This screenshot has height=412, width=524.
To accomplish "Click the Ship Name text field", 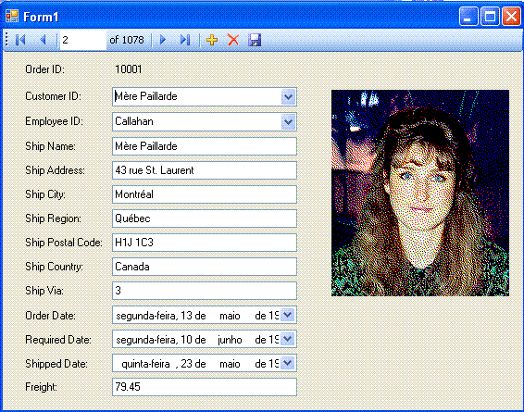I will tap(205, 146).
